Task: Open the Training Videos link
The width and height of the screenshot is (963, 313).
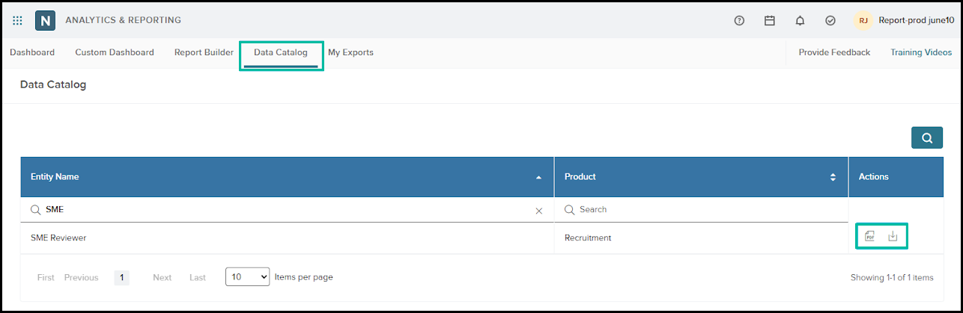Action: [x=921, y=52]
